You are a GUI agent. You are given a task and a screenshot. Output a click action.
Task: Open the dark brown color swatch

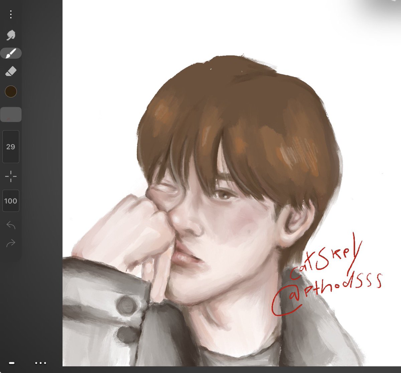(x=11, y=91)
